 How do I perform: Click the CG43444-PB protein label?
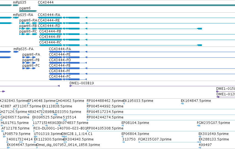pos(60,66)
